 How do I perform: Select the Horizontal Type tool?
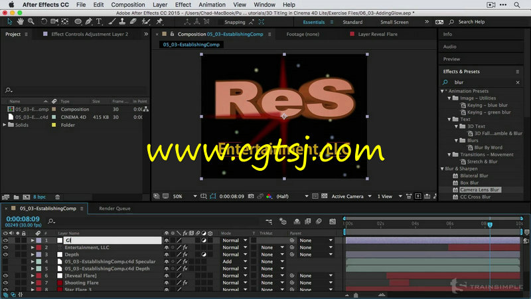[99, 22]
